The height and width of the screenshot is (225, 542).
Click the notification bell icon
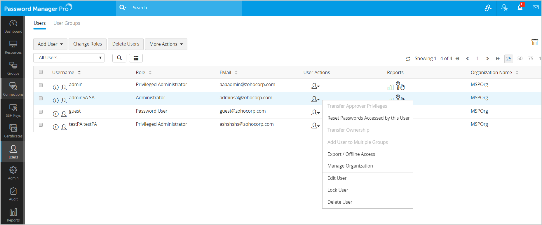click(x=520, y=8)
